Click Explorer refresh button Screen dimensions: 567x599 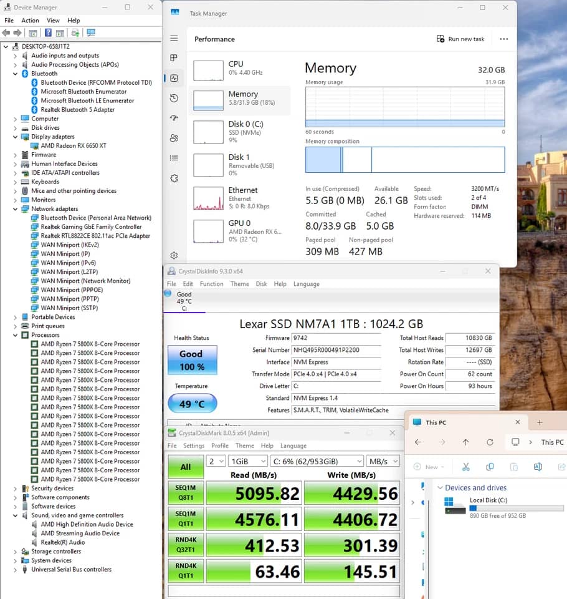[490, 442]
